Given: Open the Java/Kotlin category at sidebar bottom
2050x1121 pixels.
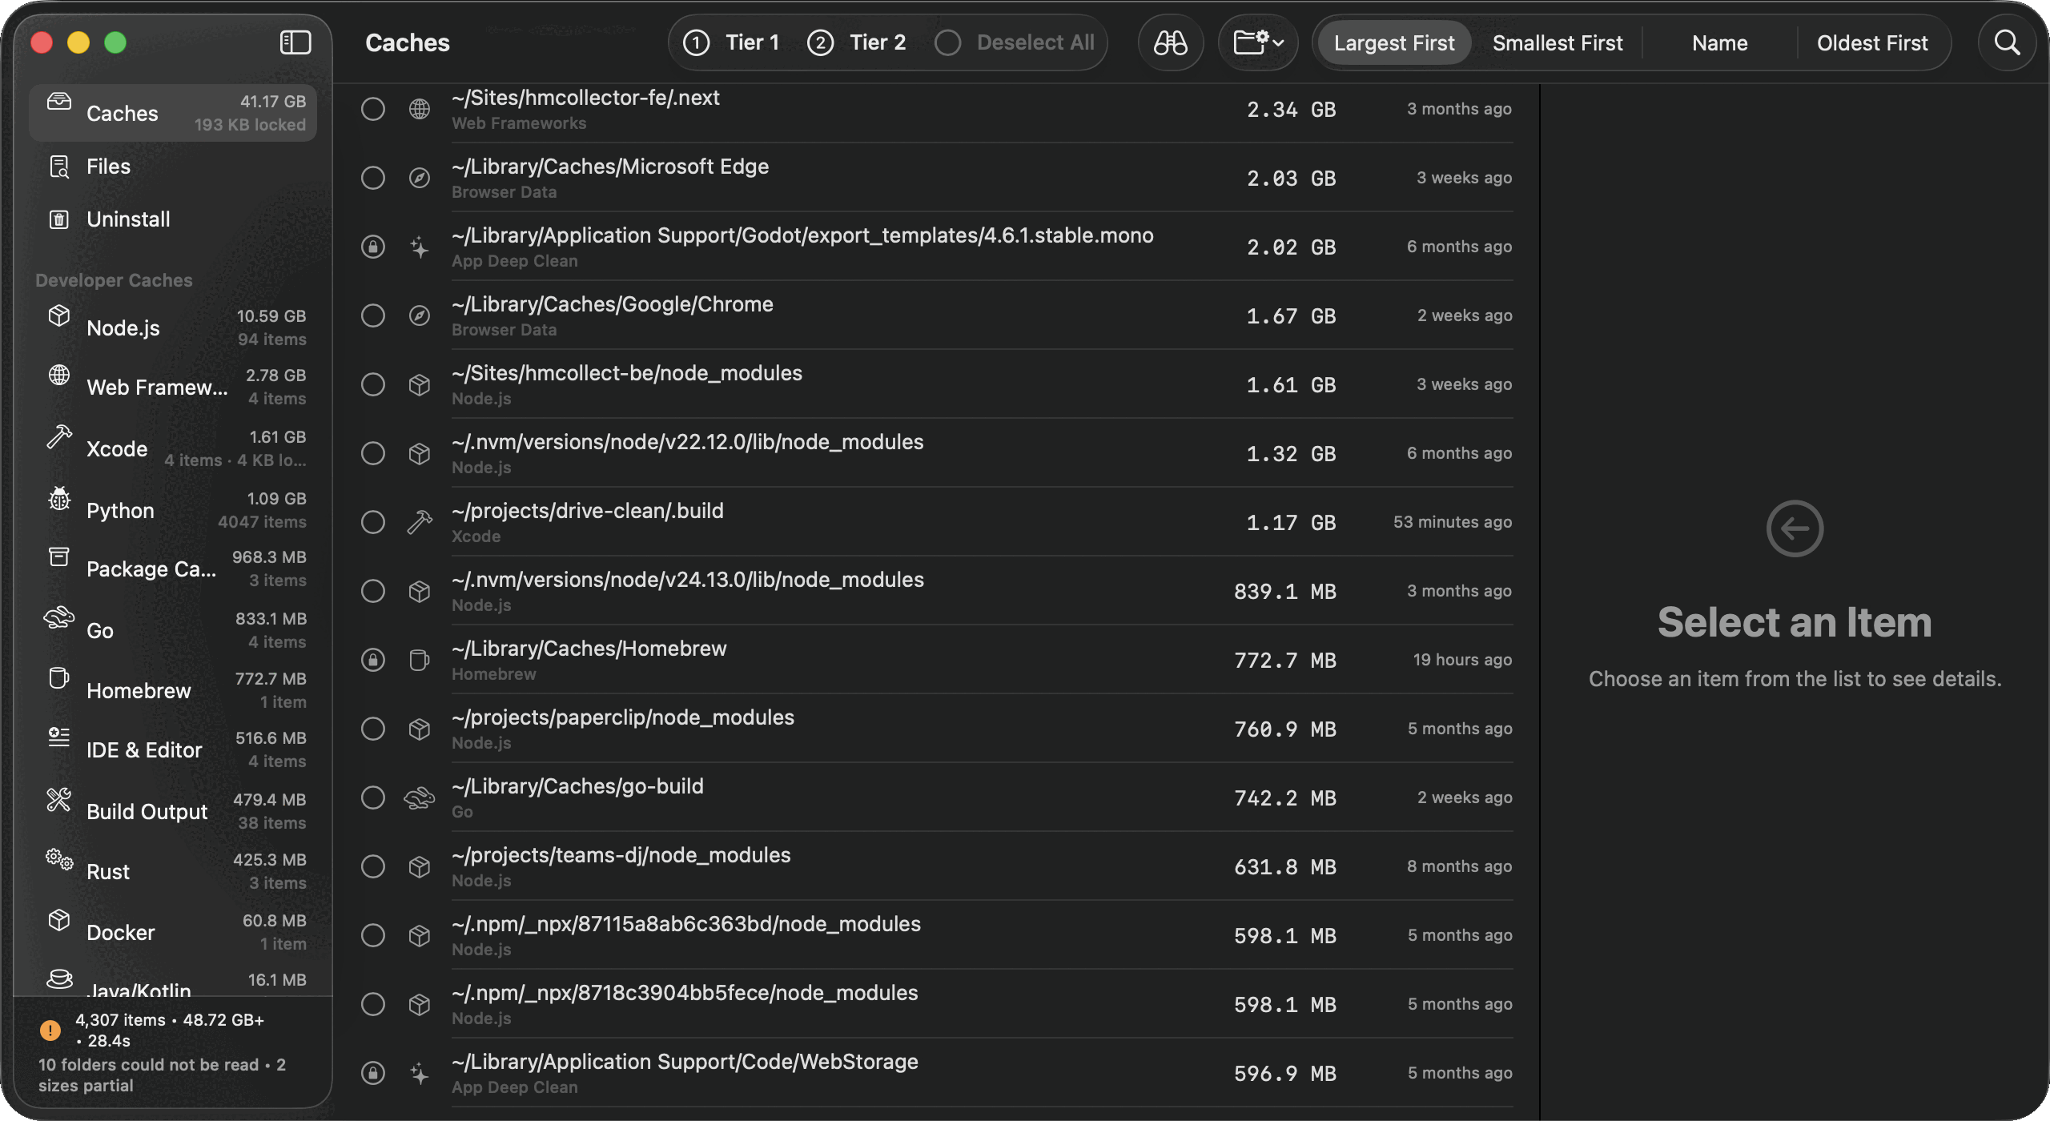Looking at the screenshot, I should [173, 982].
